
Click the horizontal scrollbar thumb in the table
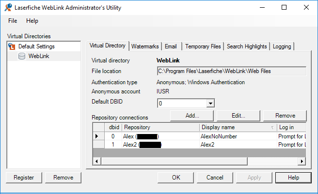174,161
